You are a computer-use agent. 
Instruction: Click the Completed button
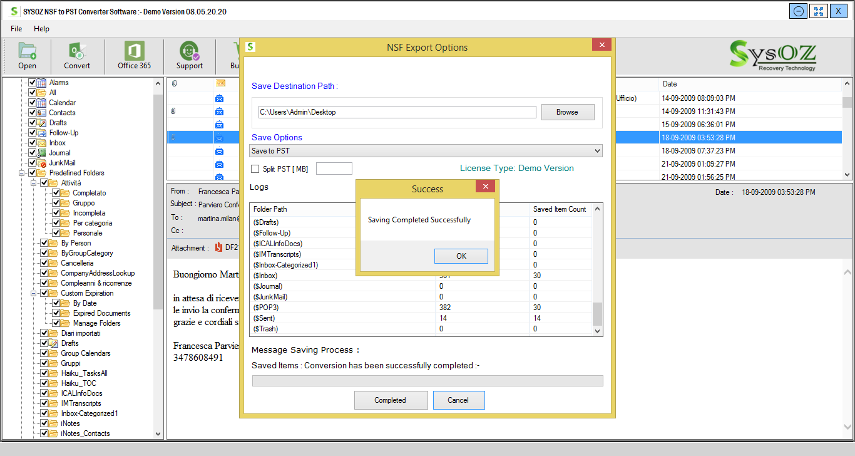[391, 400]
